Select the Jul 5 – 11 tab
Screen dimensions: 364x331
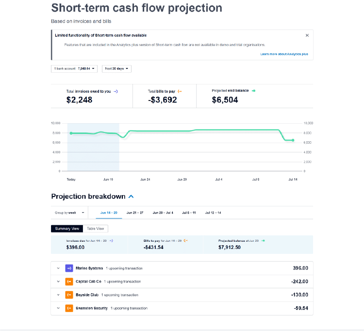click(189, 213)
